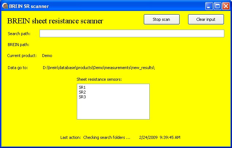This screenshot has width=232, height=148.
Task: Select SR1 in the sensors list
Action: pyautogui.click(x=82, y=88)
